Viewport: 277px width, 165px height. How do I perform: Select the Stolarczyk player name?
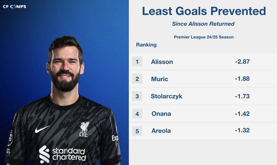point(166,96)
